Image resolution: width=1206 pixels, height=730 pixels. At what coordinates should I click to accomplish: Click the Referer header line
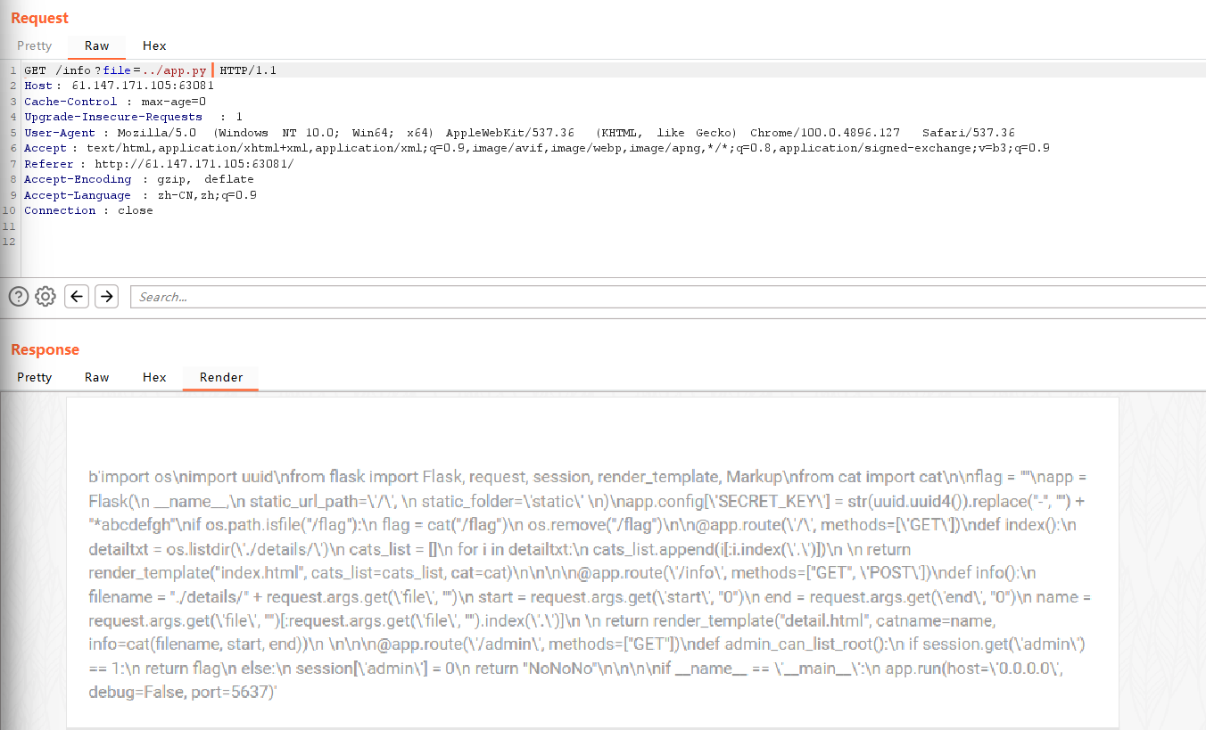(158, 164)
